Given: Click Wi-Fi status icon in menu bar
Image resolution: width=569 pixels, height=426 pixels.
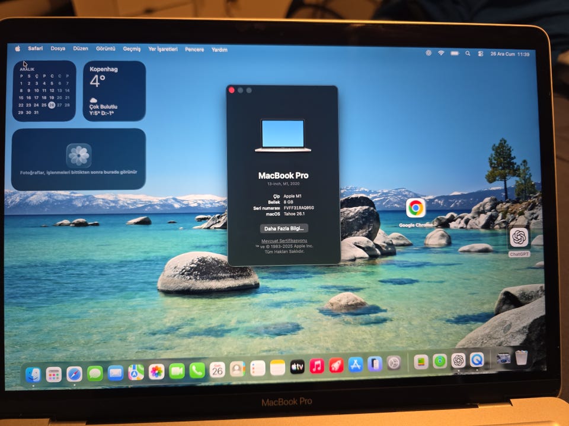Looking at the screenshot, I should pyautogui.click(x=441, y=53).
